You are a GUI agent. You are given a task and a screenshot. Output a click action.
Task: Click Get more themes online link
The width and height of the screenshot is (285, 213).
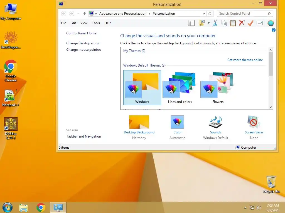245,60
